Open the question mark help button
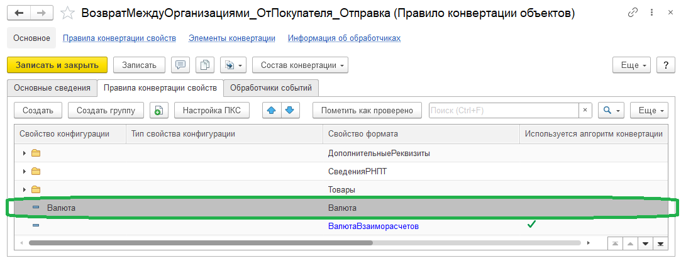Image resolution: width=681 pixels, height=263 pixels. 666,65
